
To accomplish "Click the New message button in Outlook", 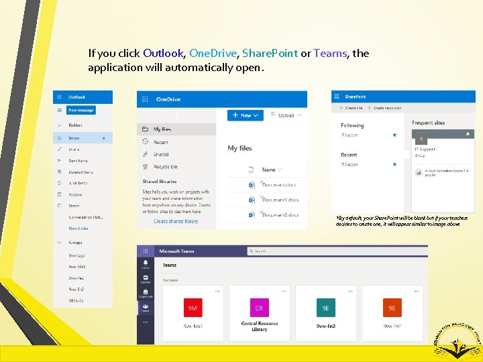I will 81,110.
